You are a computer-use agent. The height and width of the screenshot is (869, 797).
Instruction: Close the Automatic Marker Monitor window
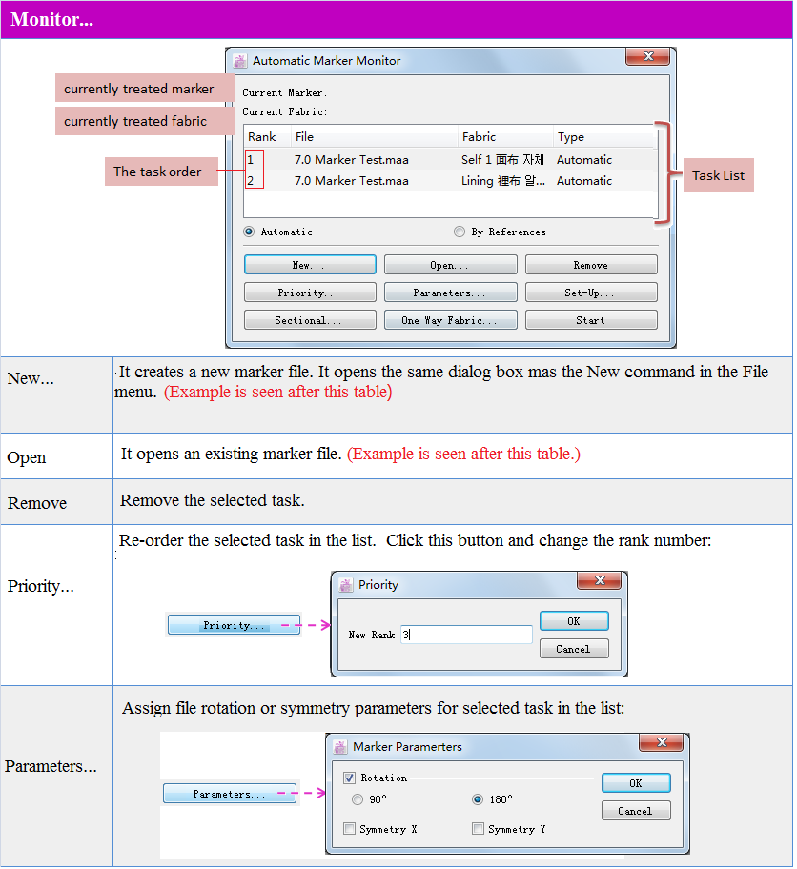[646, 58]
